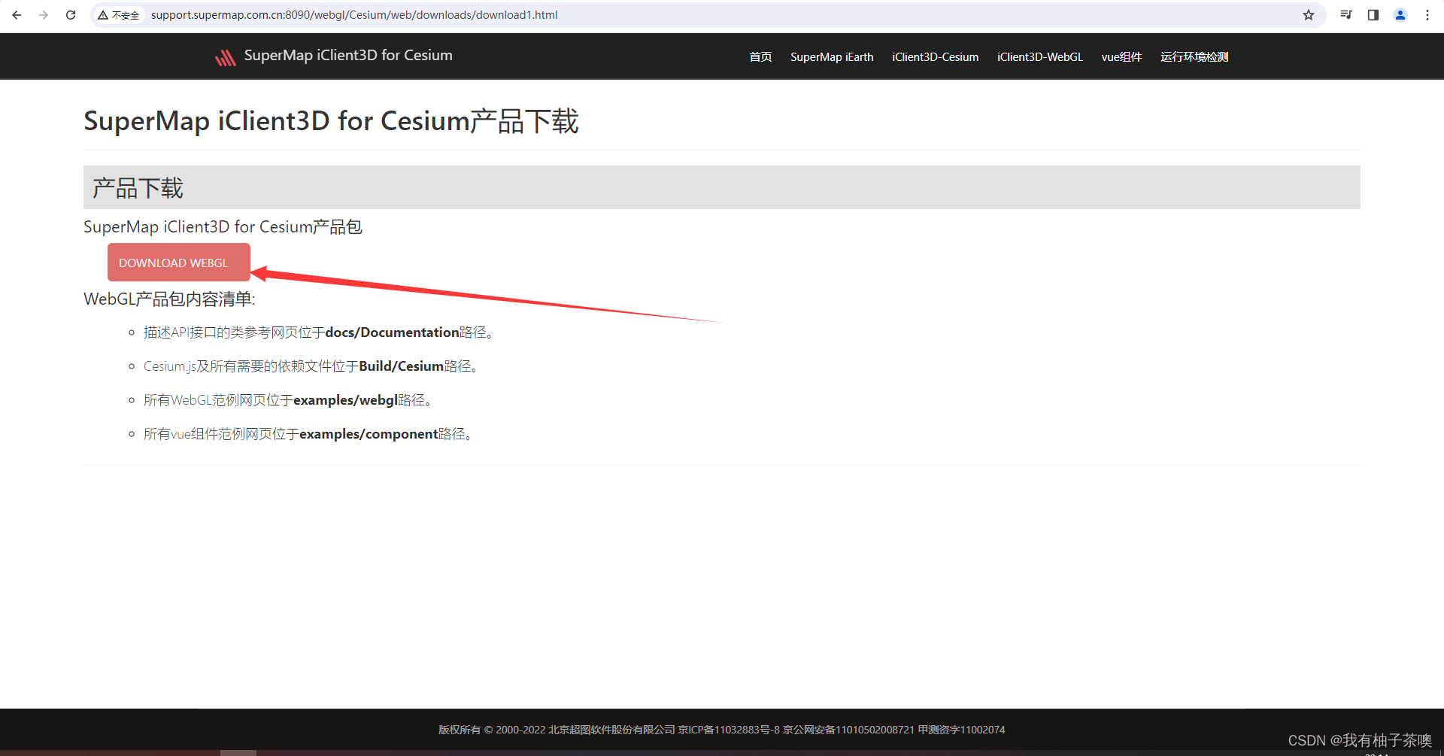Screen dimensions: 1444x756
Task: Click the SuperMap iClient3D for Cesium产品包 label
Action: pos(223,227)
